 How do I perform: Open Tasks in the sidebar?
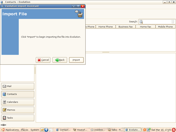(x=18, y=118)
